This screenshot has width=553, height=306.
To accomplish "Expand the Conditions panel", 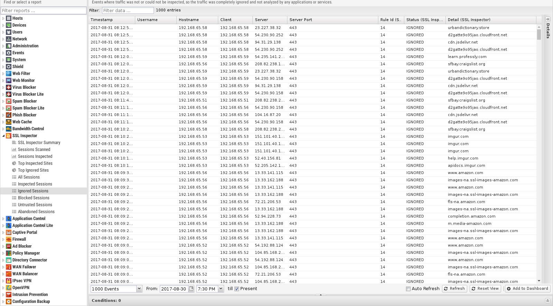I will pyautogui.click(x=547, y=300).
